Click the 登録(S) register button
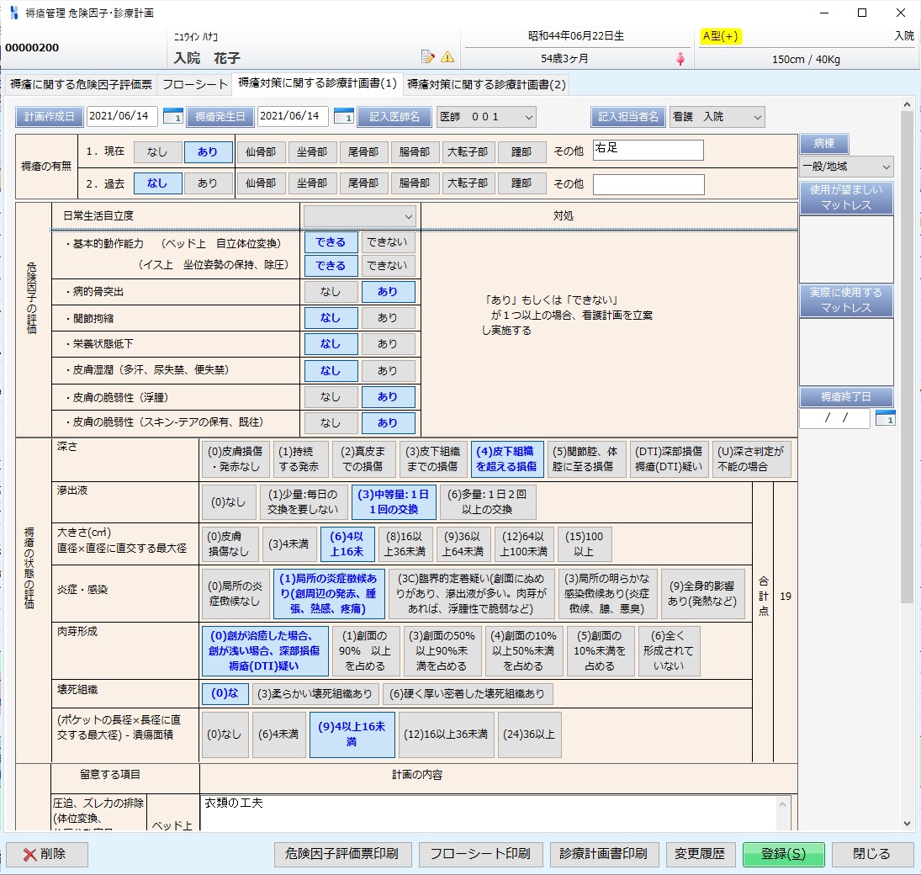The width and height of the screenshot is (921, 875). tap(783, 854)
